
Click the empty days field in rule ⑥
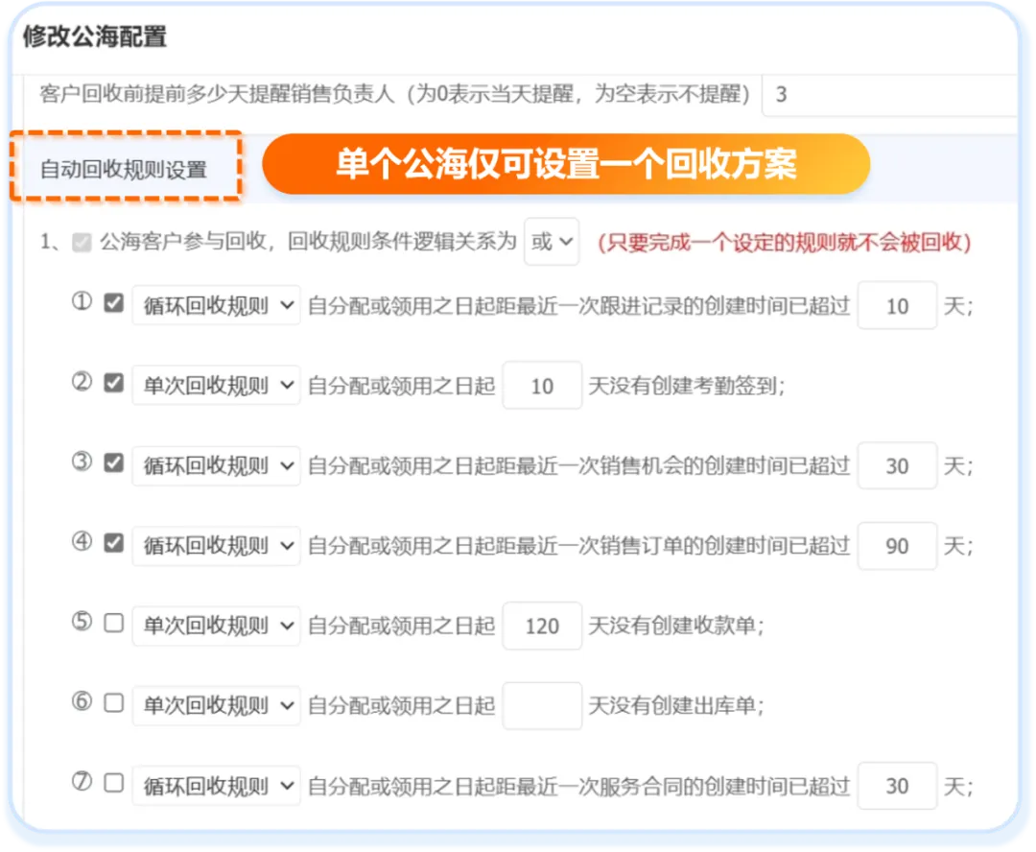point(542,706)
